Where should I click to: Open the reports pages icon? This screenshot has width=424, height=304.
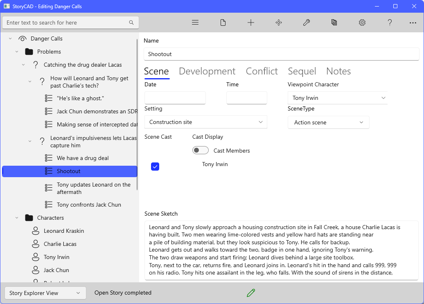[x=334, y=23]
